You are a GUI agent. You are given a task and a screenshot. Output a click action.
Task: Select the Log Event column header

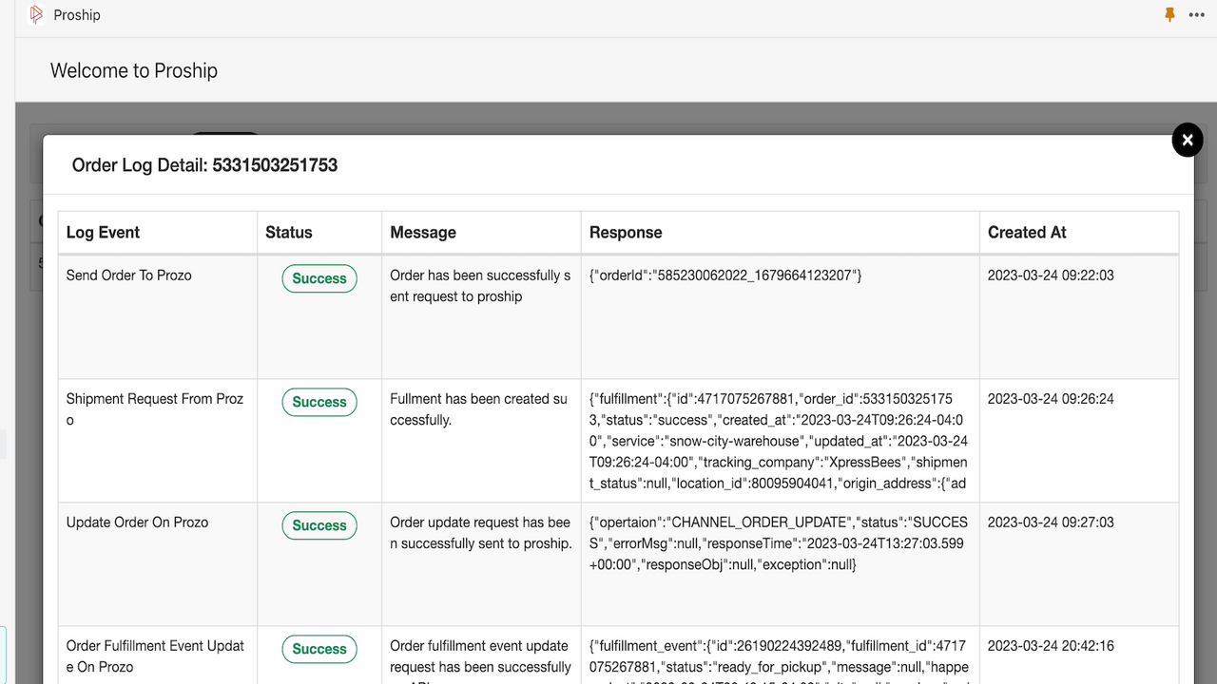[x=103, y=232]
